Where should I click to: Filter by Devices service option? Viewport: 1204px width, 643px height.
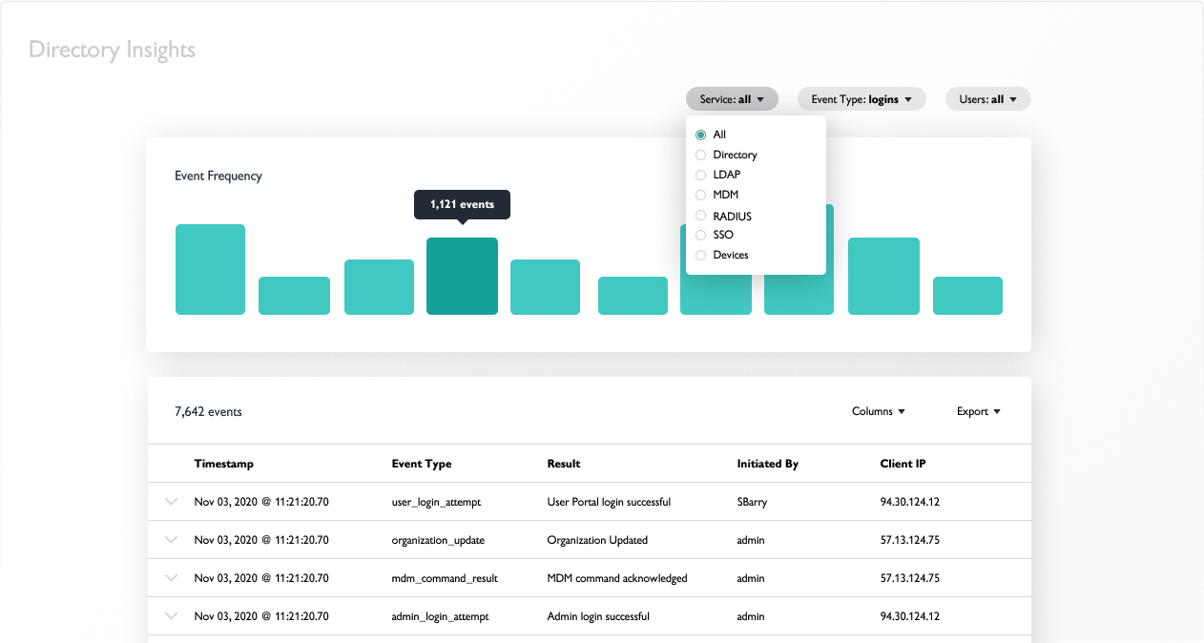coord(701,256)
